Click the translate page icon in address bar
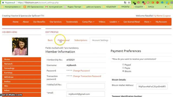 125,2
